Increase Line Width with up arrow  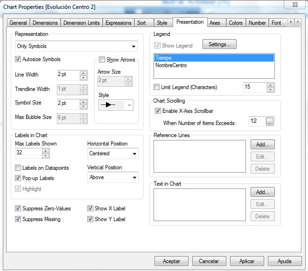pyautogui.click(x=84, y=72)
